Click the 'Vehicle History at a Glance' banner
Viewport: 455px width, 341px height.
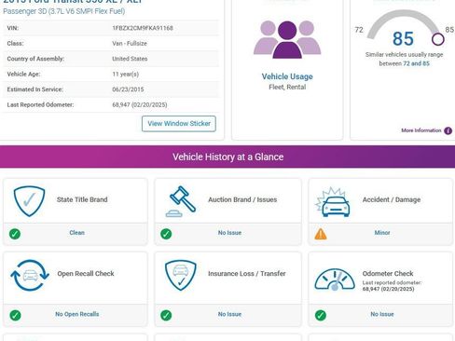tap(227, 157)
